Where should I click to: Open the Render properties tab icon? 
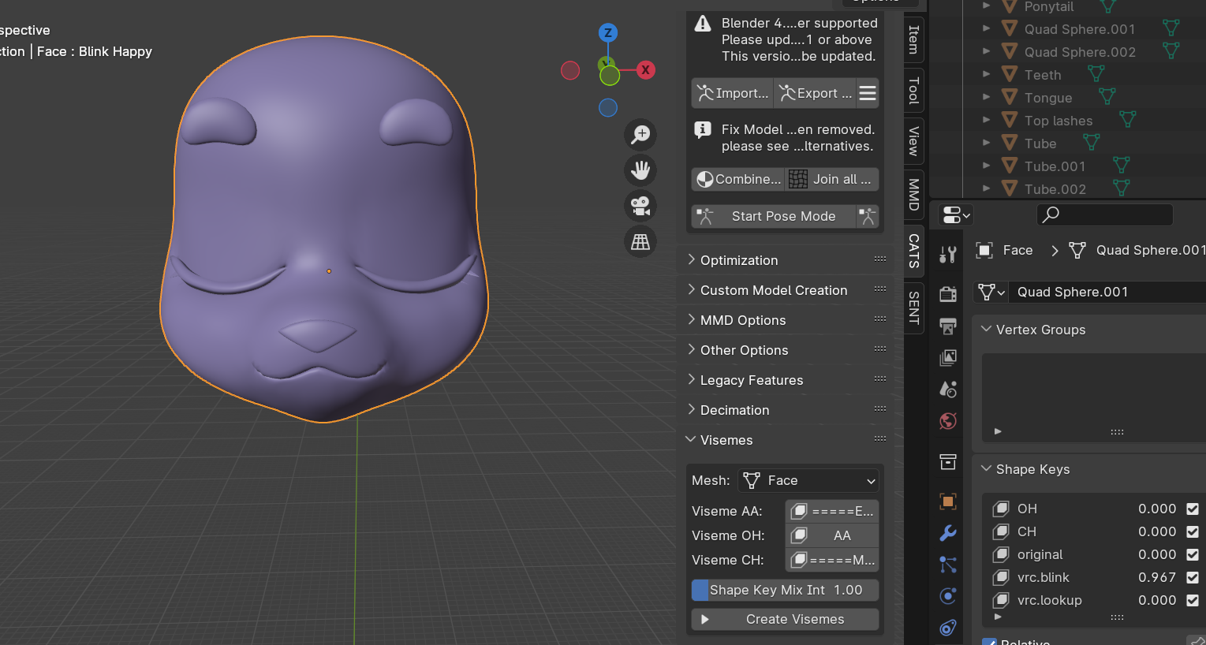[x=948, y=294]
